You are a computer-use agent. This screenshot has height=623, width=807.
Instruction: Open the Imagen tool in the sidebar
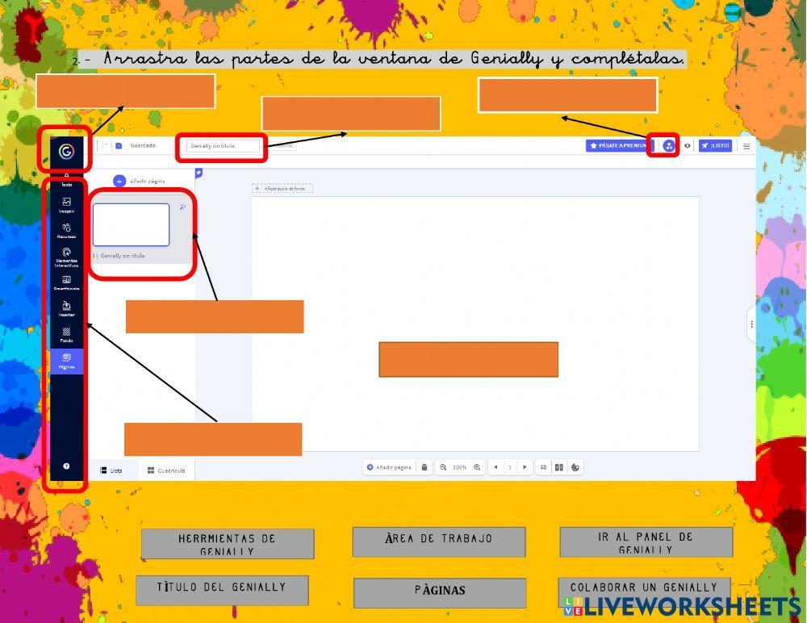pyautogui.click(x=66, y=205)
